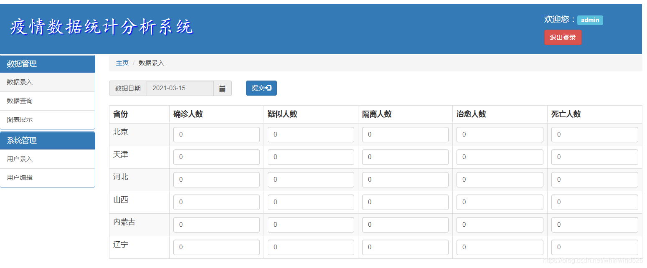
Task: Select the 河北 province cell
Action: (139, 180)
